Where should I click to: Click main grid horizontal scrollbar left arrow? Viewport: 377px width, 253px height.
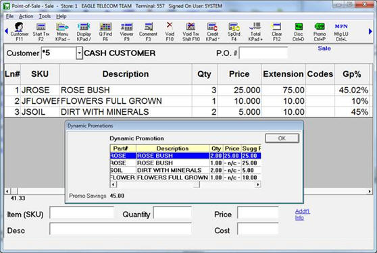click(x=7, y=192)
